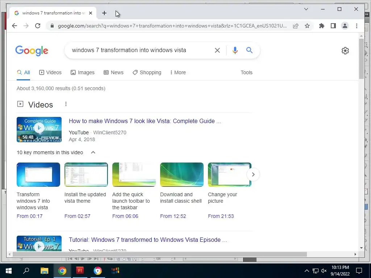Go forward to the next page
371x278 pixels.
[x=26, y=26]
